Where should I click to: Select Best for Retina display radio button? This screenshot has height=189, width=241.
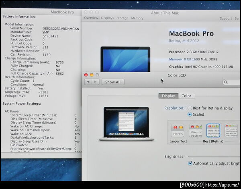[x=190, y=108]
